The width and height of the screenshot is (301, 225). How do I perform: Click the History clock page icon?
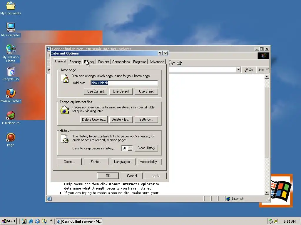point(64,139)
